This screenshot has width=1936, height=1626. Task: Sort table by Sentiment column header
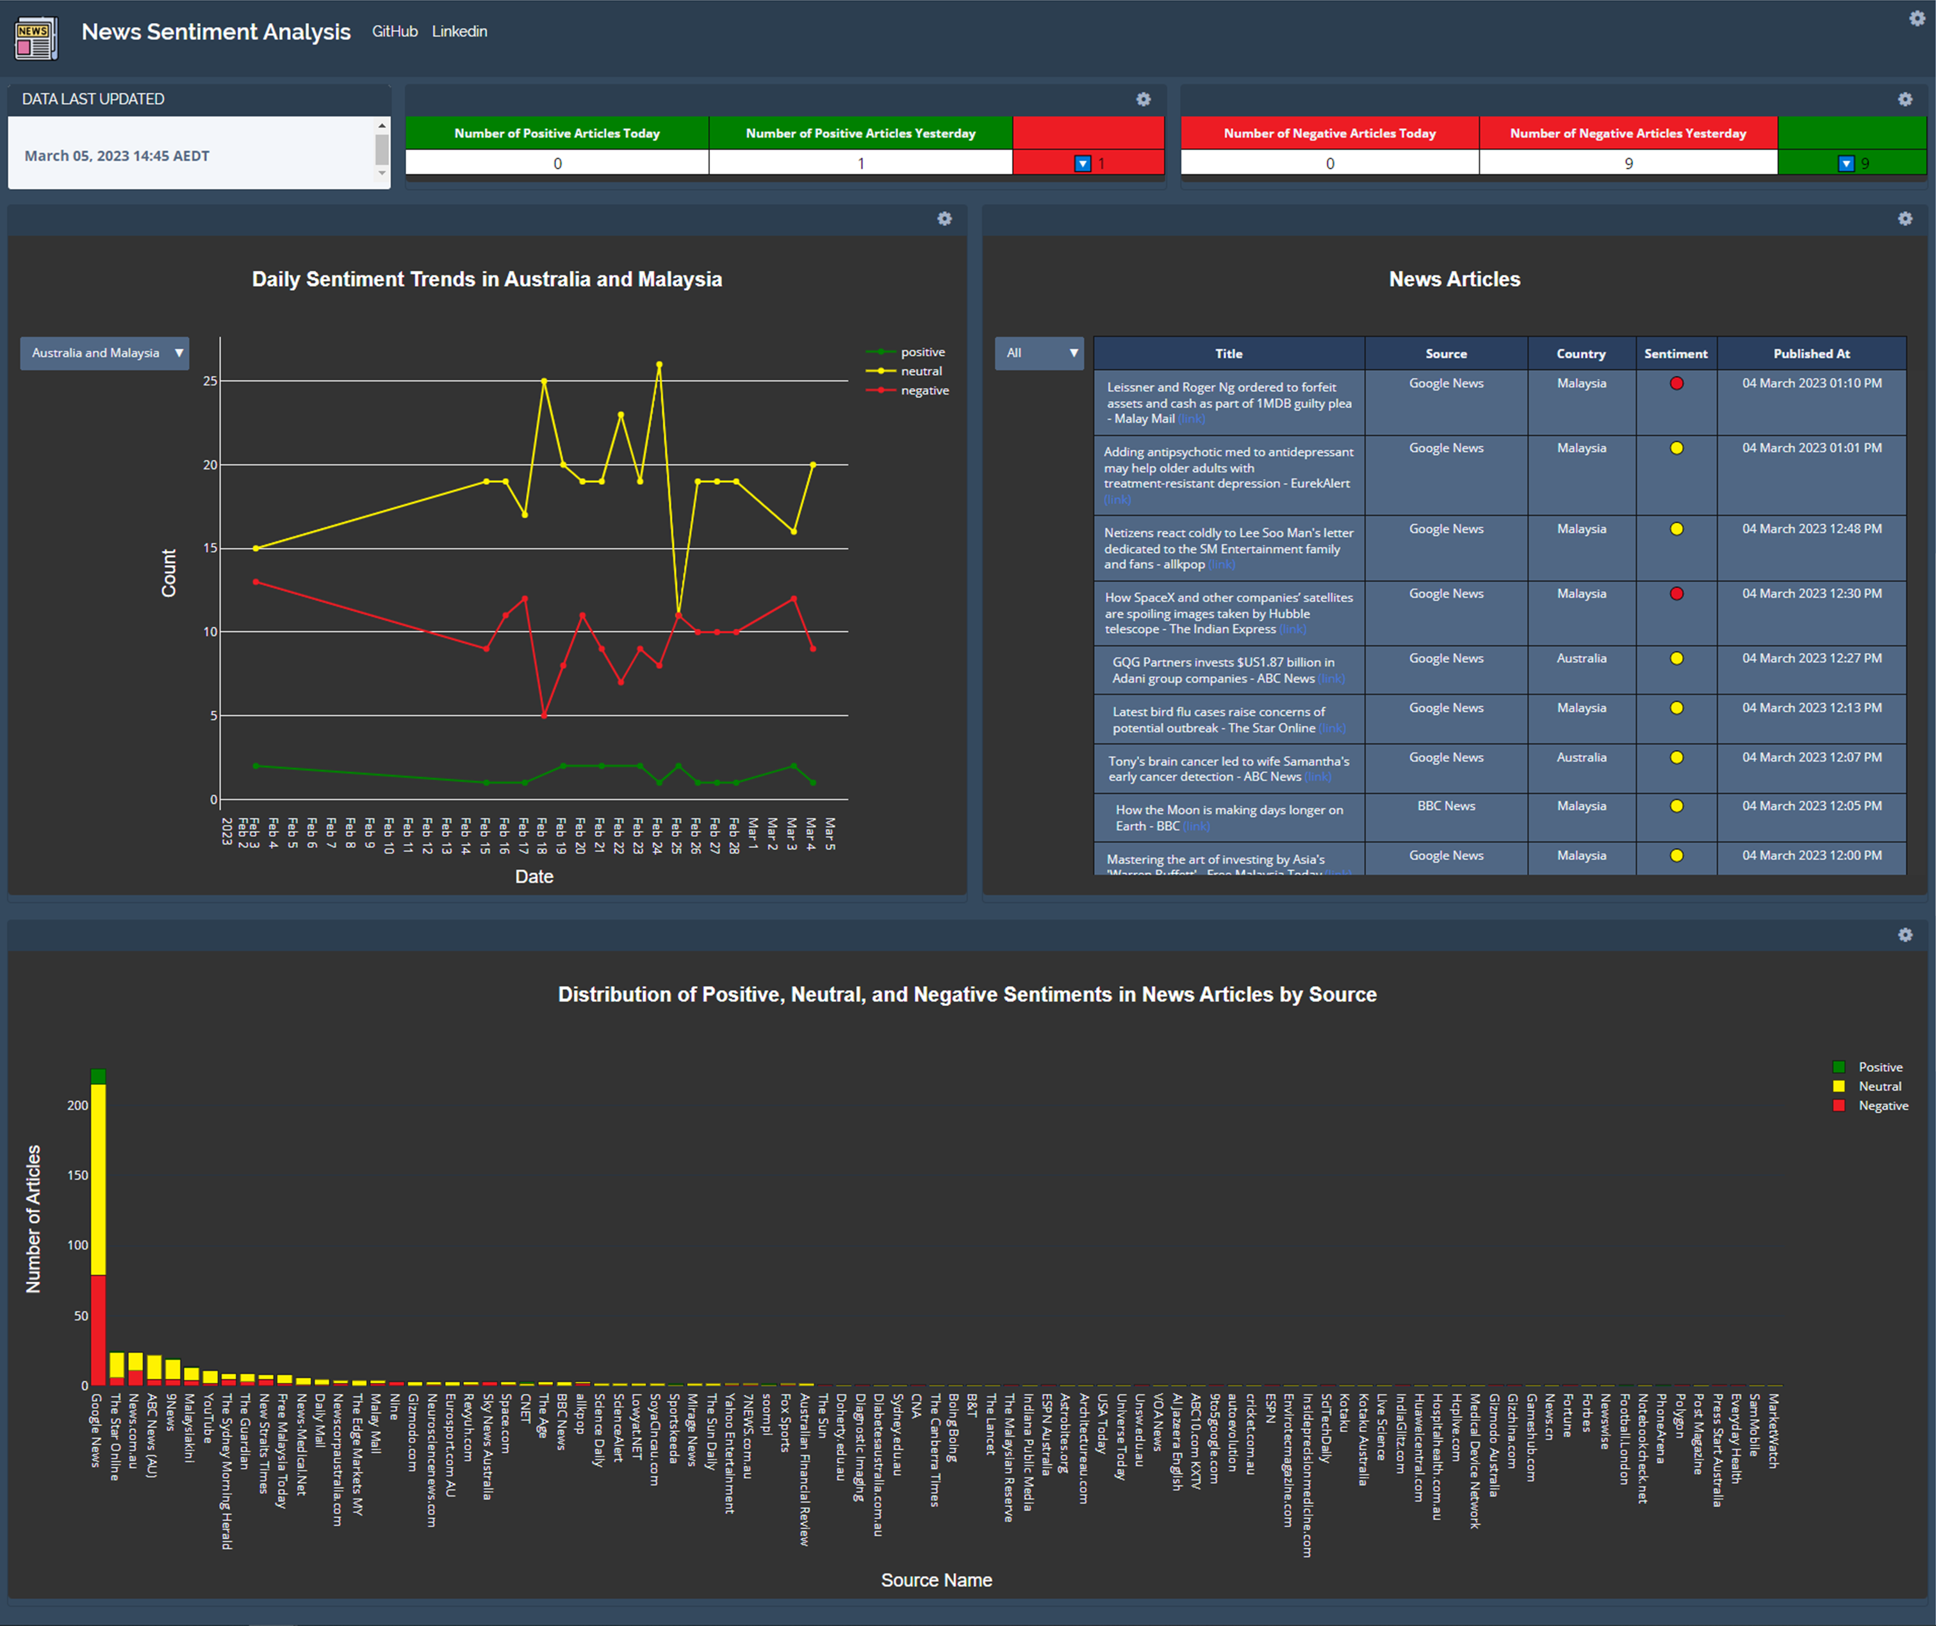click(x=1675, y=354)
